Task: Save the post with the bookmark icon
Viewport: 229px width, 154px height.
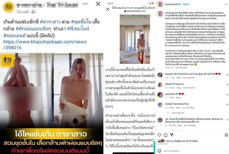Action: 226,135
